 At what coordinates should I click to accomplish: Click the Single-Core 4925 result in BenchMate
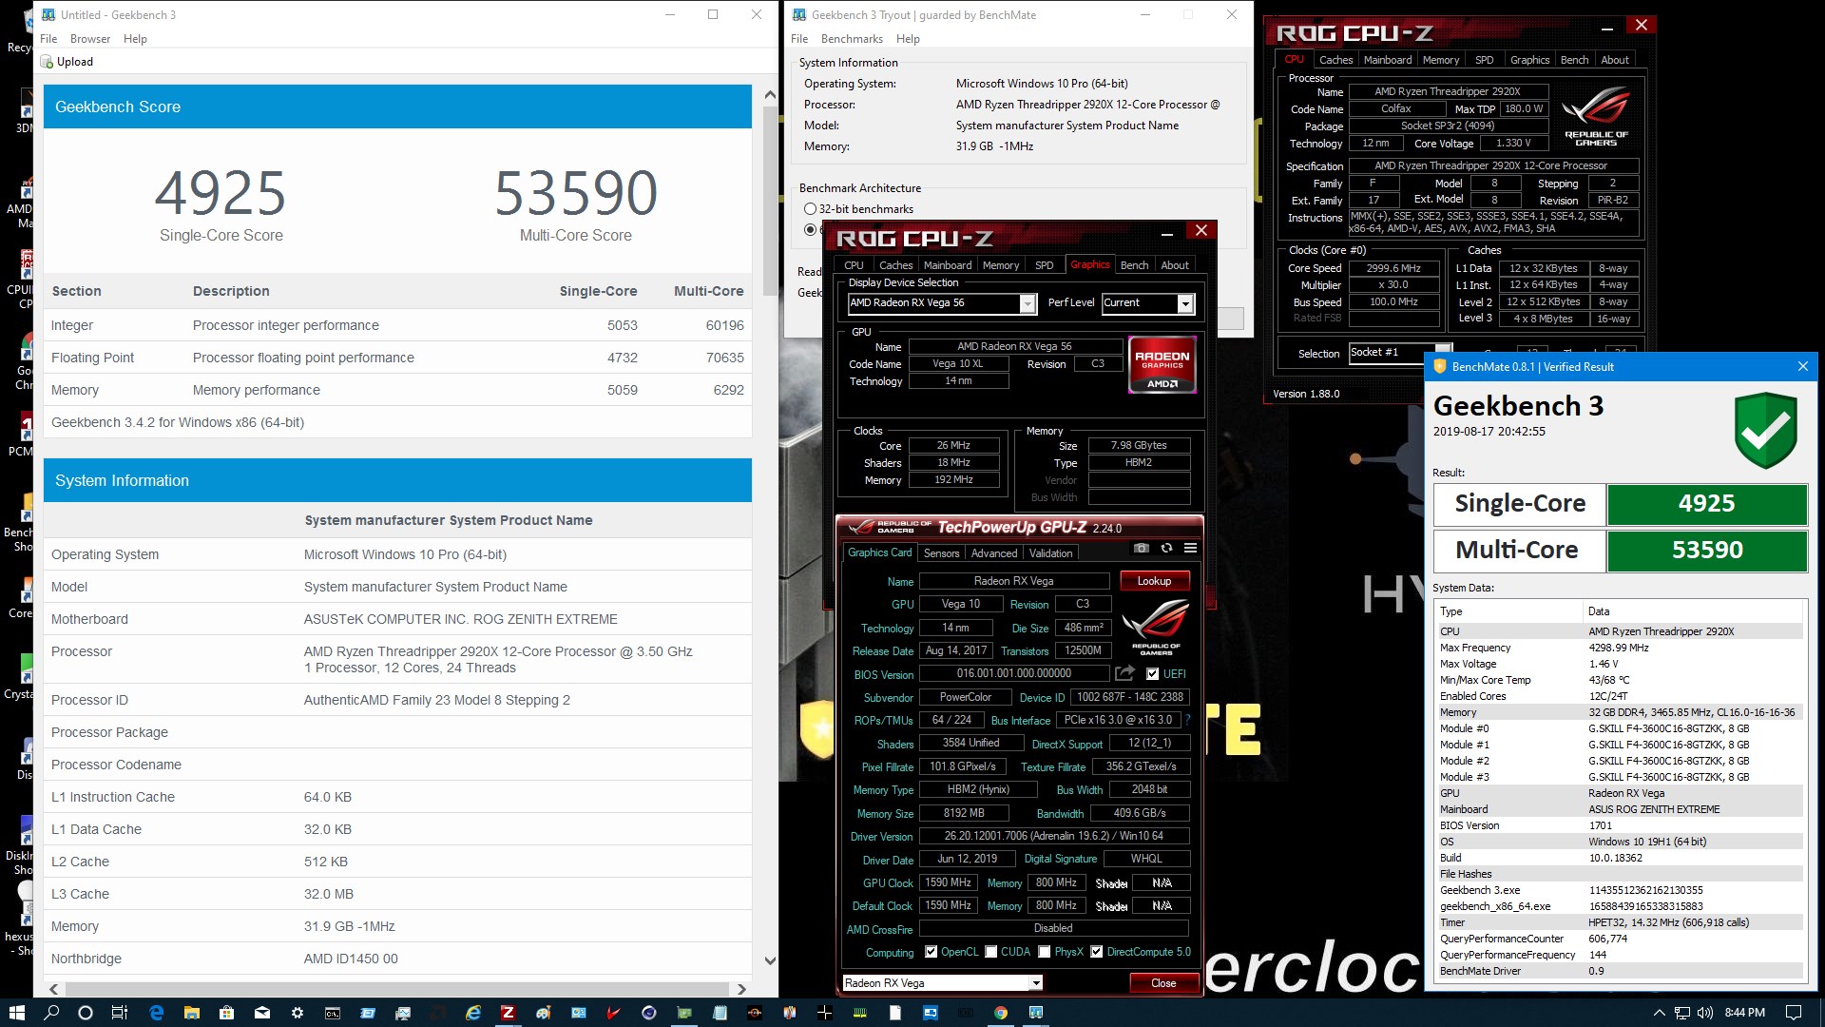(1706, 504)
